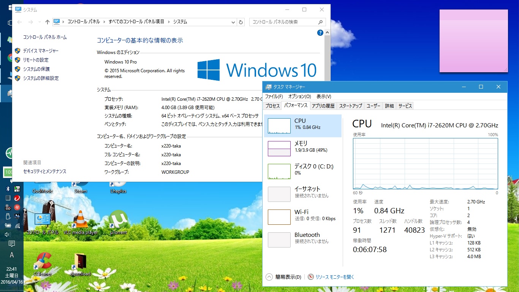Switch to the ユーザー tab
This screenshot has width=519, height=292.
click(x=373, y=106)
